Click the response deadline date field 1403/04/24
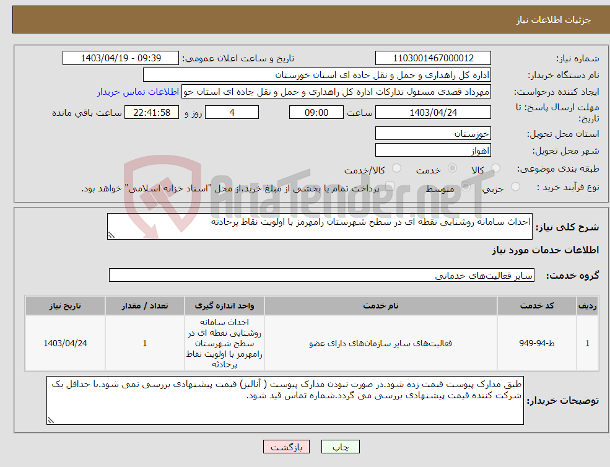610x467 pixels. (433, 113)
